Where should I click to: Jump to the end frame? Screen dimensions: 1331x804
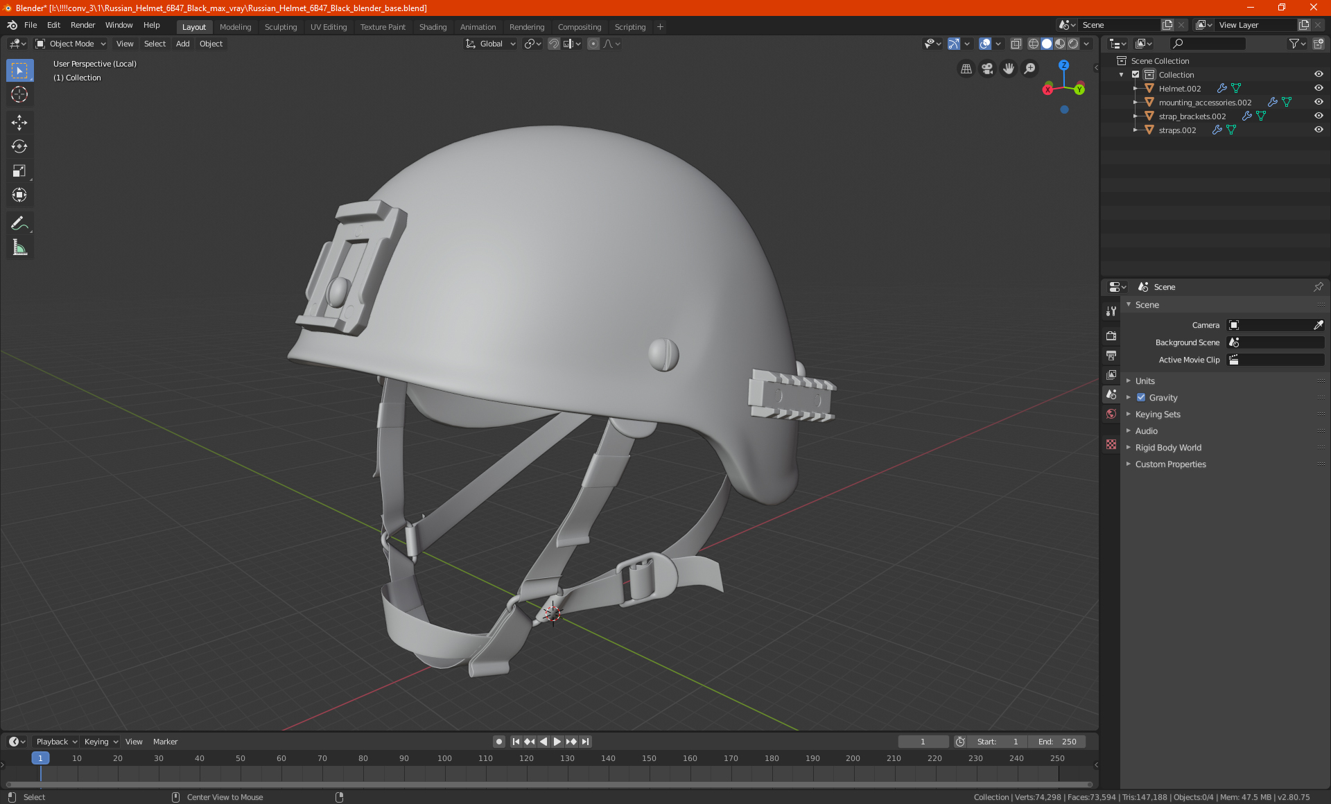tap(586, 742)
